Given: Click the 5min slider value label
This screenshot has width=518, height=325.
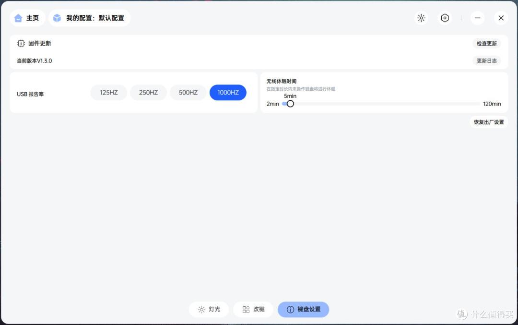Looking at the screenshot, I should 290,96.
